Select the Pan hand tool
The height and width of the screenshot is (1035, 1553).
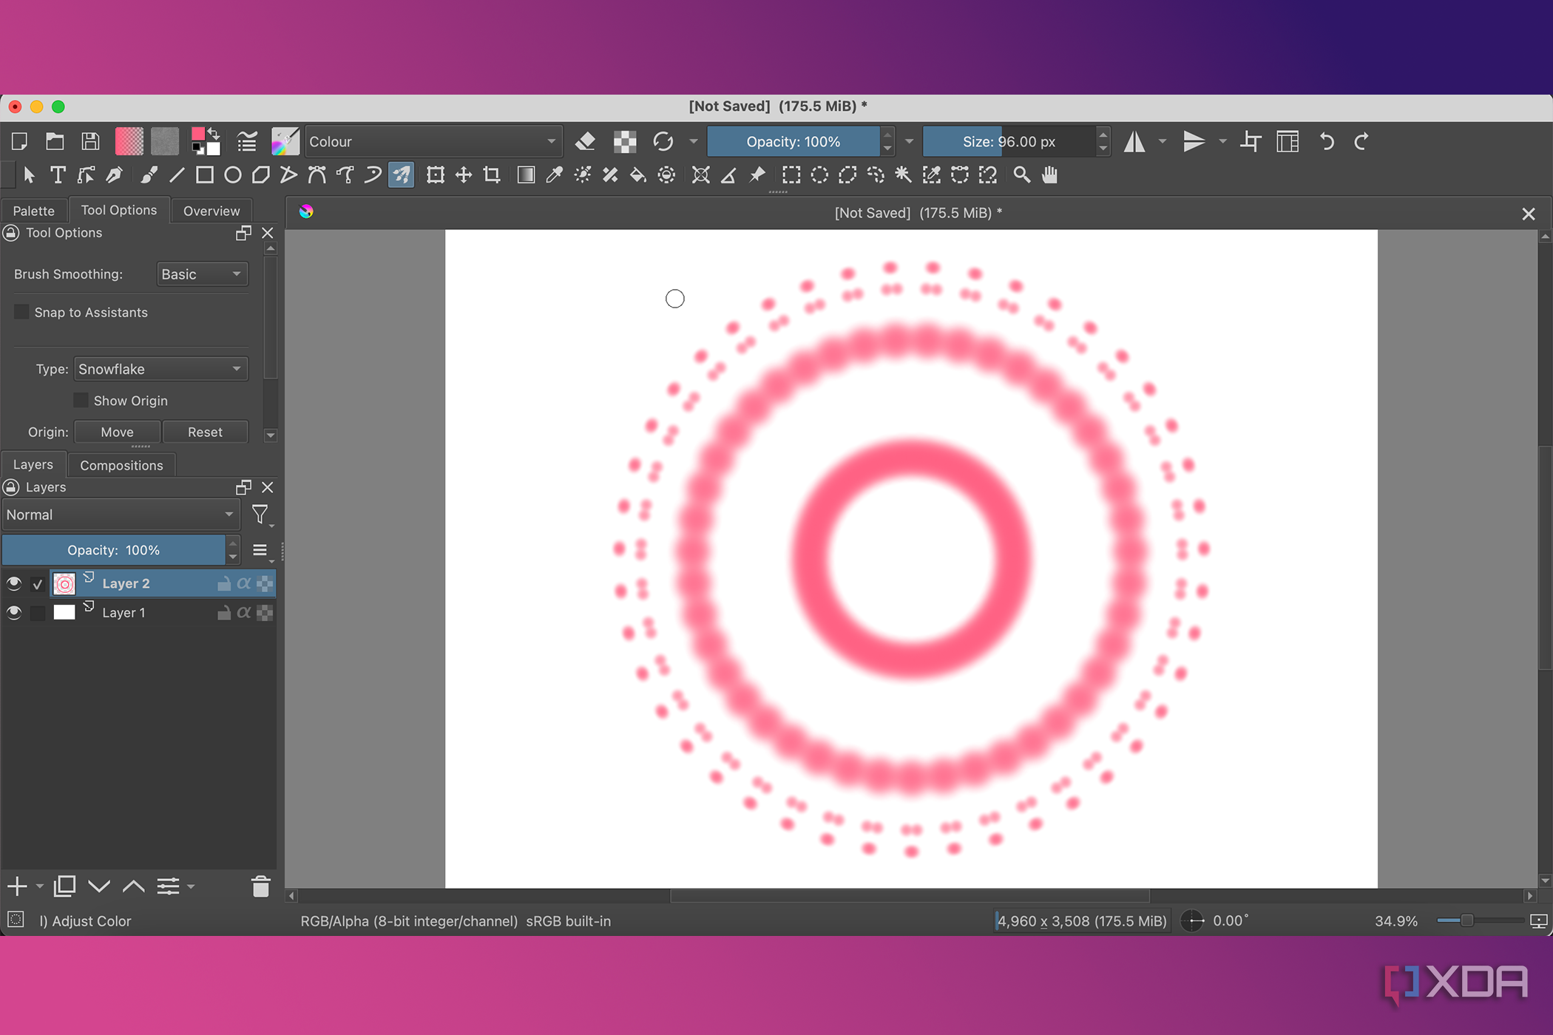coord(1050,175)
